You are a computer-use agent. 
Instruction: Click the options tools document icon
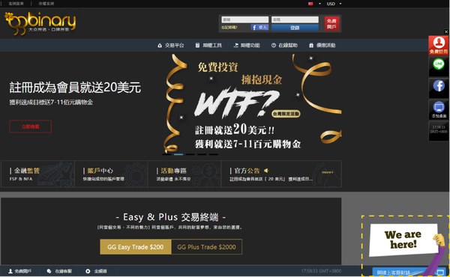(x=197, y=45)
